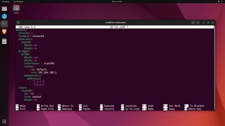This screenshot has height=126, width=225.
Task: Open the Help app in dock
Action: pyautogui.click(x=4, y=16)
